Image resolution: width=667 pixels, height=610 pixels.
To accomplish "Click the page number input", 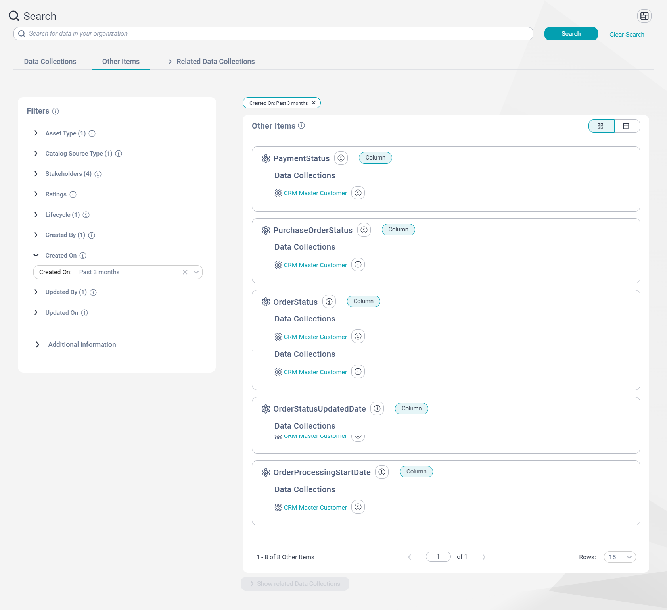I will [x=438, y=557].
